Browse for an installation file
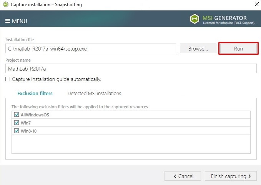This screenshot has height=185, width=261. click(198, 49)
